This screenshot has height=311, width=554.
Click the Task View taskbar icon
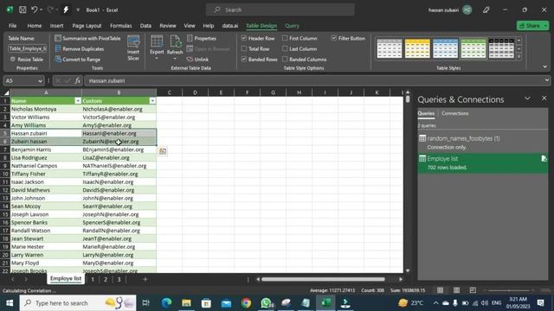[145, 303]
